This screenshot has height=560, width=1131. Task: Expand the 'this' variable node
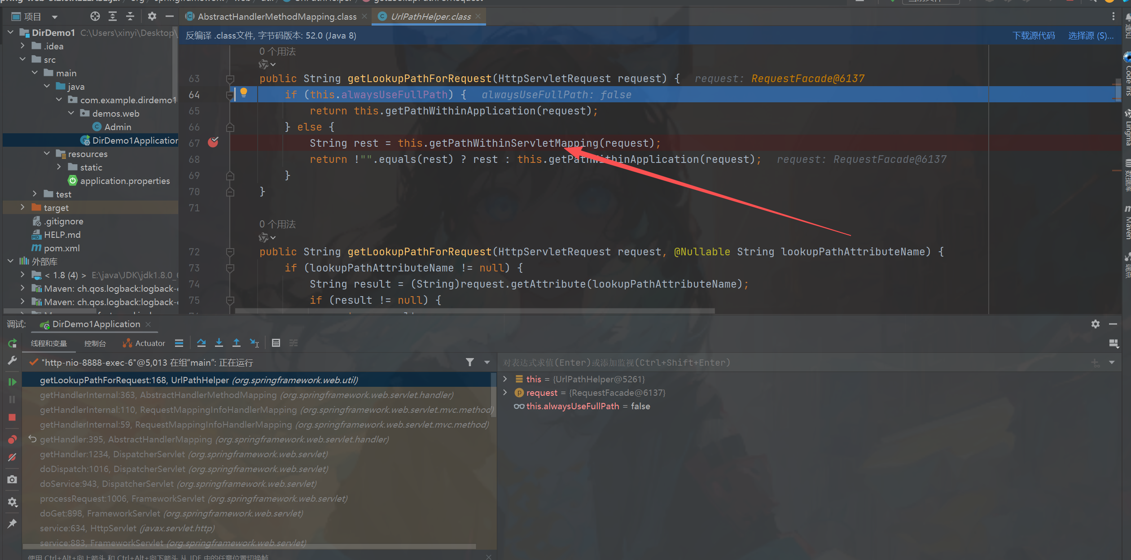coord(505,379)
